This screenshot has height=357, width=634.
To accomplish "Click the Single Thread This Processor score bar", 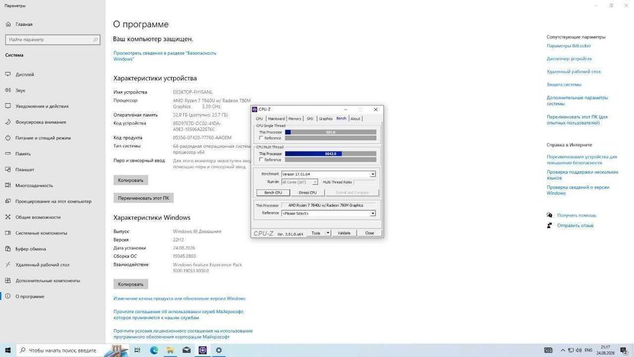I will (331, 132).
